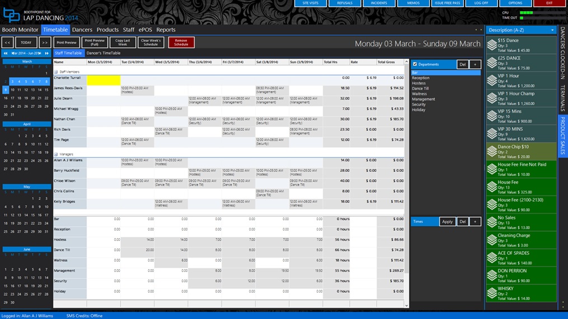568x319 pixels.
Task: Click the £25 DANCE product stack icon
Action: pos(491,63)
